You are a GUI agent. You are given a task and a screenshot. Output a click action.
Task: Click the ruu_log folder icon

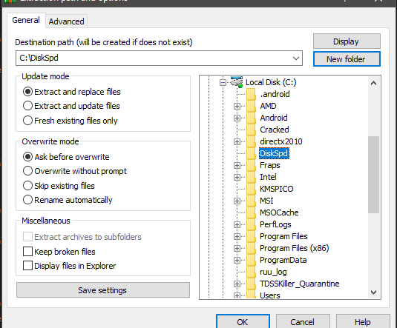[x=251, y=272]
